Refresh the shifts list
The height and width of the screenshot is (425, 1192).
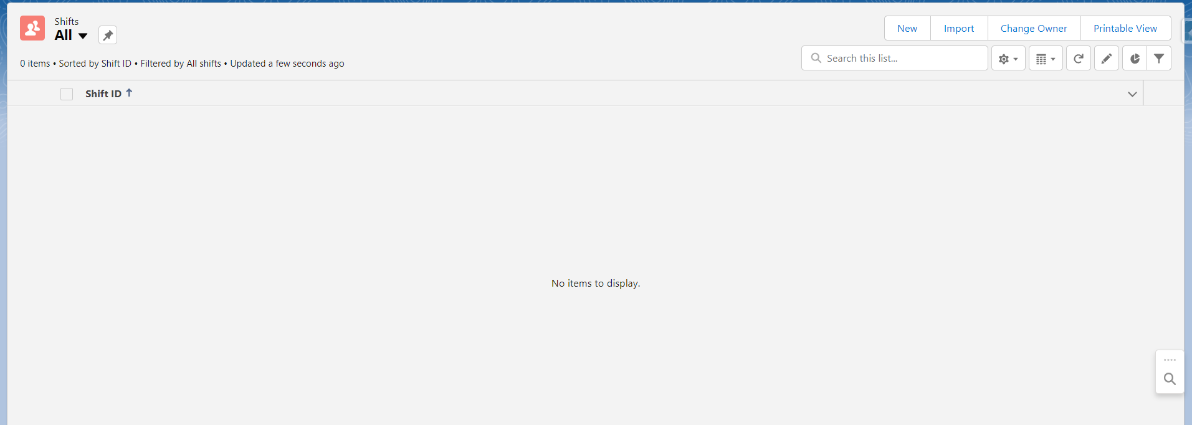click(x=1078, y=59)
